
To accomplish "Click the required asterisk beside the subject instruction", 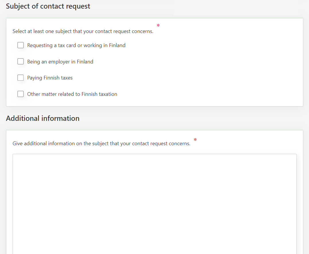I will (158, 26).
